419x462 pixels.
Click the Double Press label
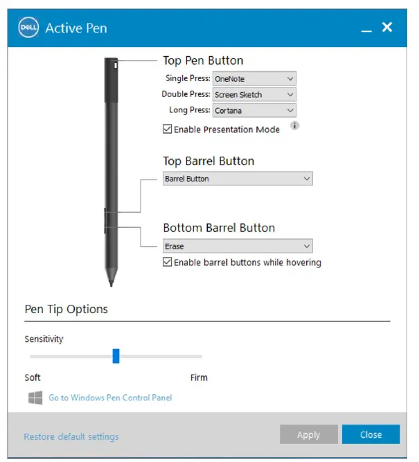click(186, 94)
